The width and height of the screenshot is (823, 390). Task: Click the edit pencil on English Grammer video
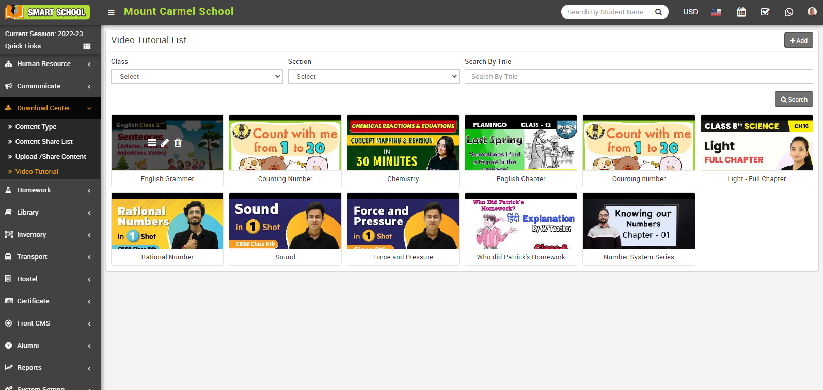coord(165,143)
